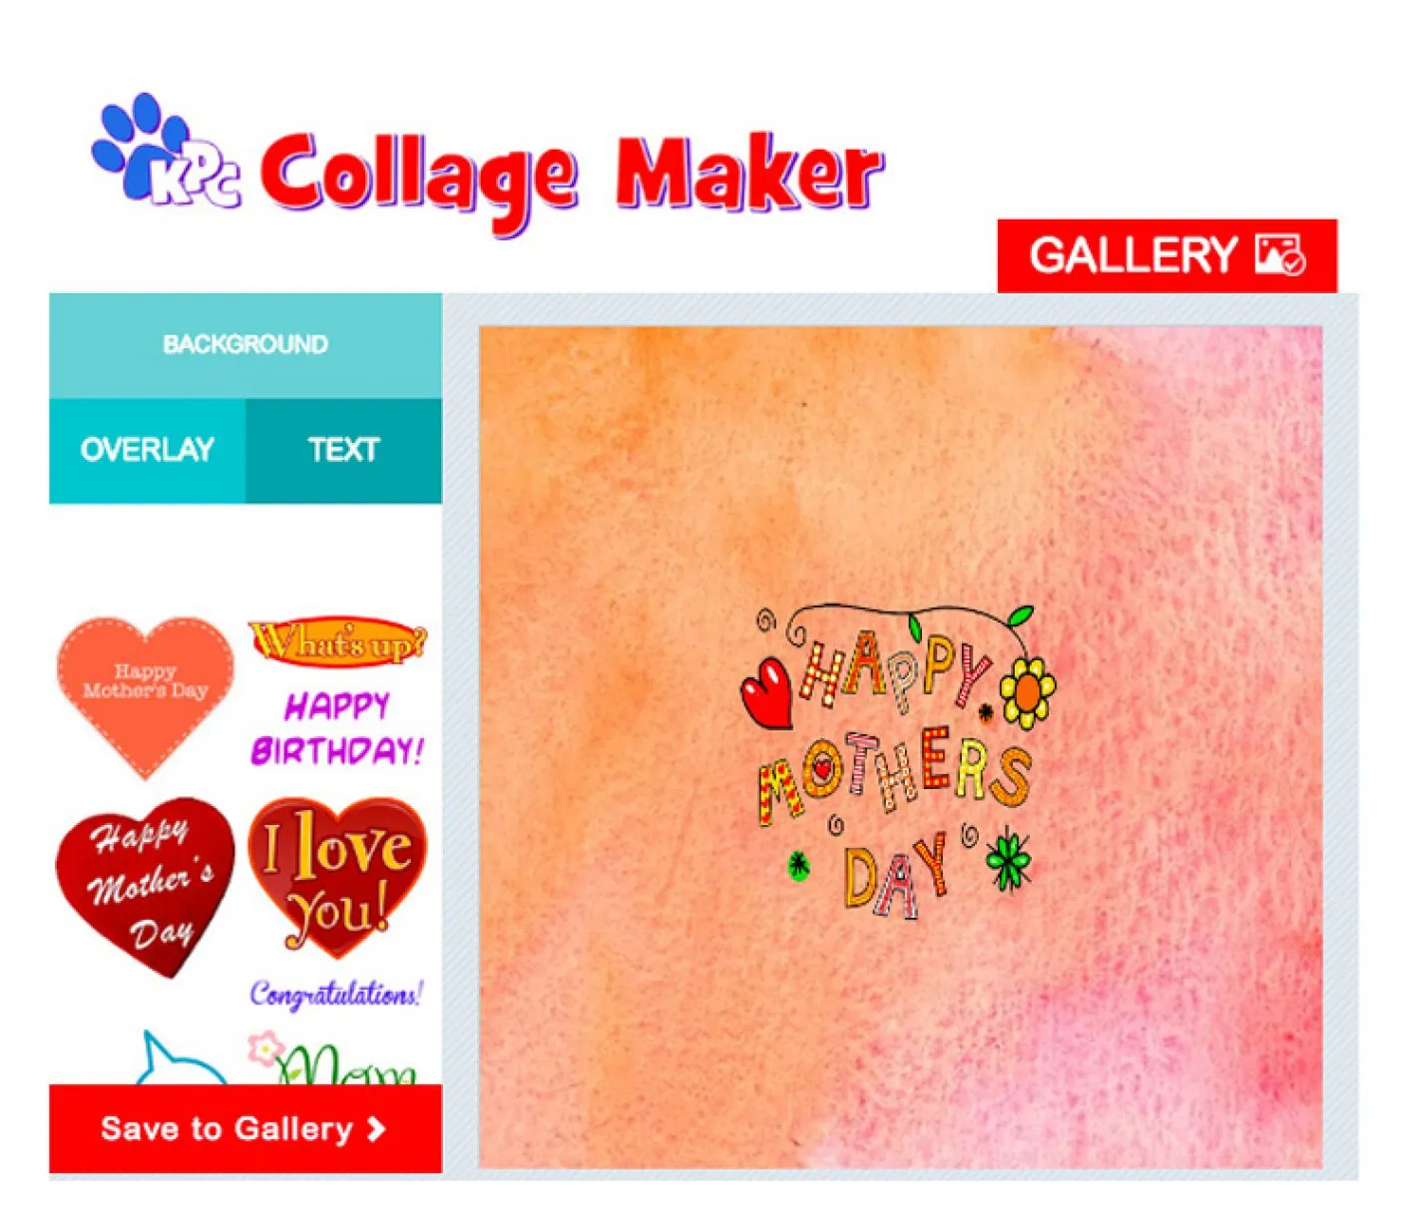Screen dimensions: 1401x1230
Task: Select the Happy Mothers Day overlay on canvas
Action: point(898,761)
